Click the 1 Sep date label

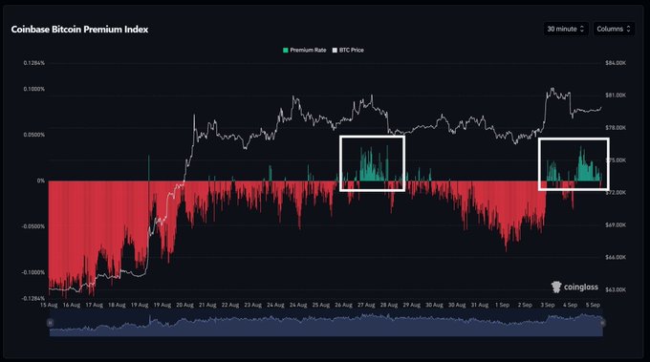point(502,305)
